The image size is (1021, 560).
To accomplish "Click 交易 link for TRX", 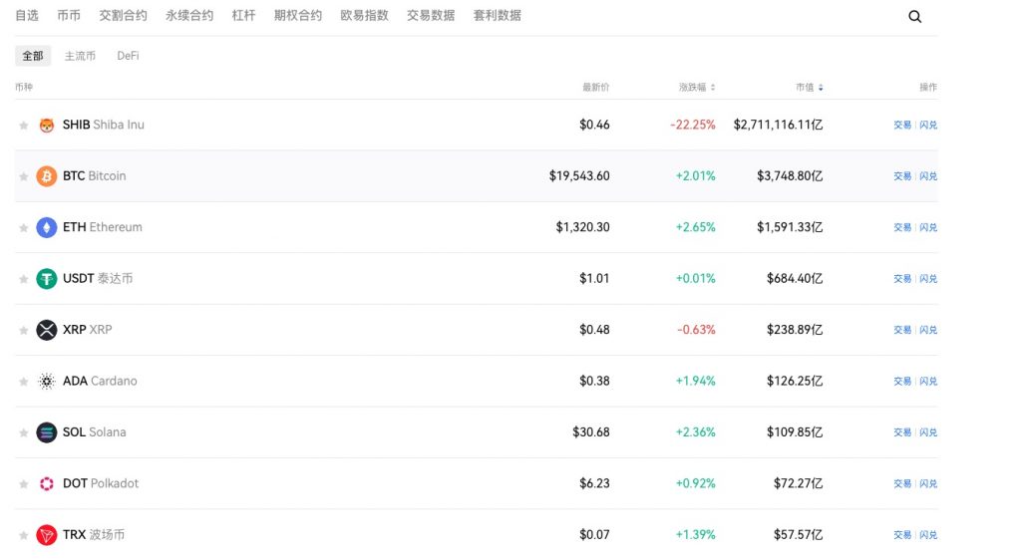I will pyautogui.click(x=902, y=535).
